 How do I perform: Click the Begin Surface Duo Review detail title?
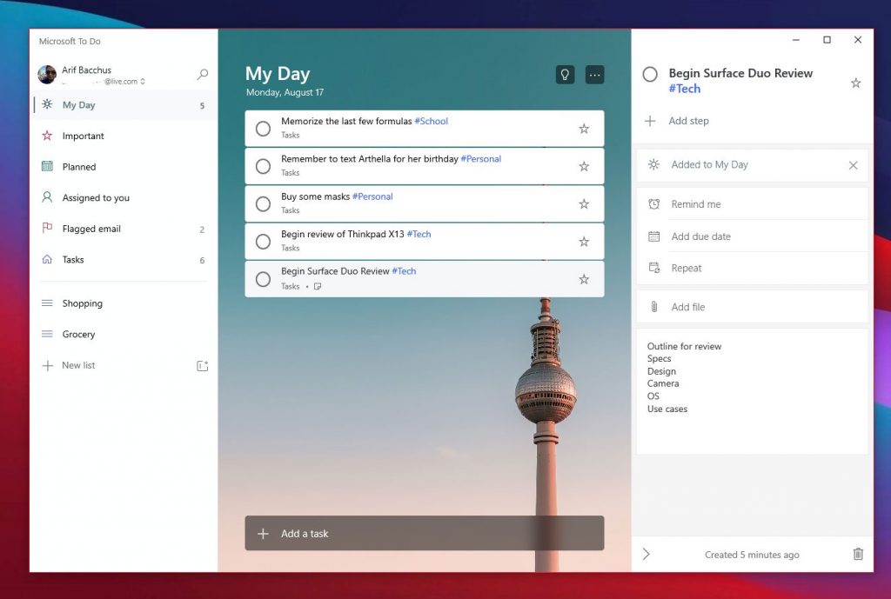[741, 73]
